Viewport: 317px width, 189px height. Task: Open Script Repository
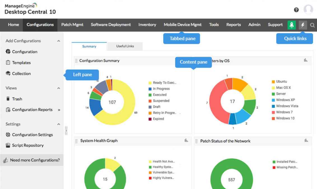tap(28, 145)
